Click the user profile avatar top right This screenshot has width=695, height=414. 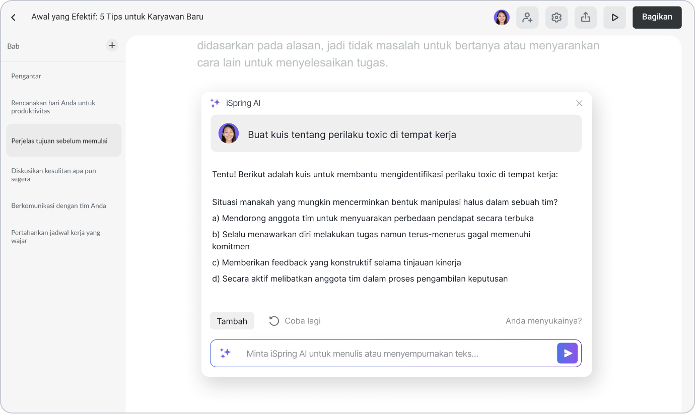point(502,17)
